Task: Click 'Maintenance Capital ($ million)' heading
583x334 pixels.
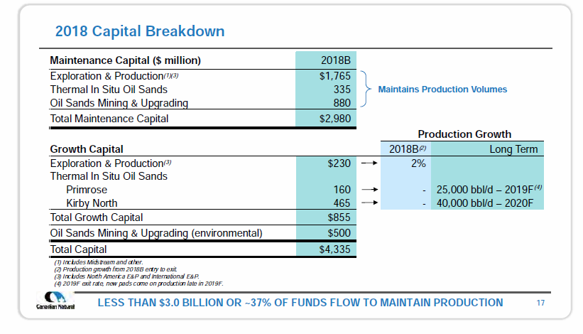Action: point(125,60)
